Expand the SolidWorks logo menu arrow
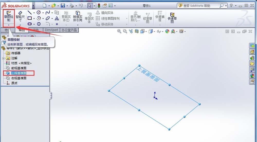 click(33, 6)
